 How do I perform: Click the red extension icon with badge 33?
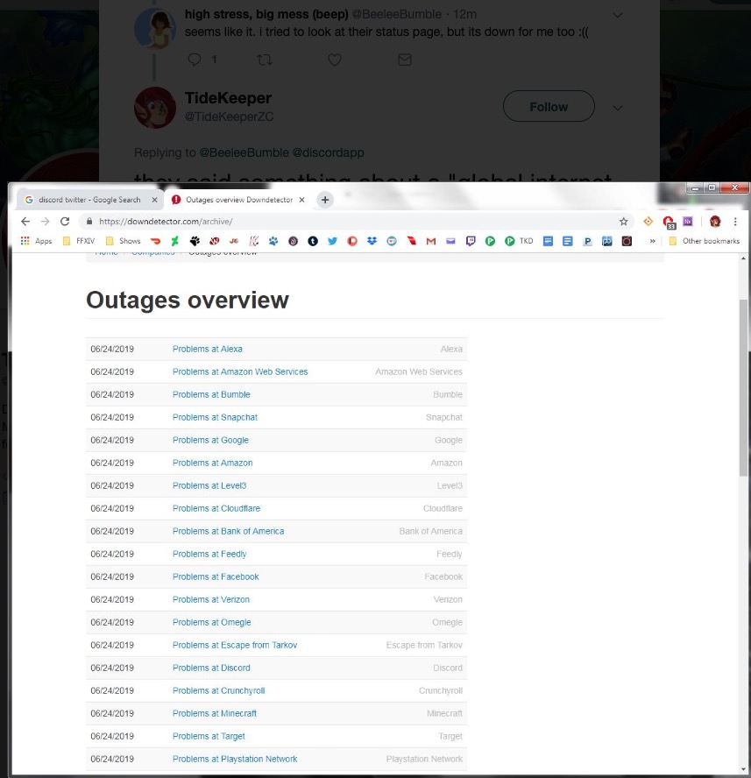669,223
